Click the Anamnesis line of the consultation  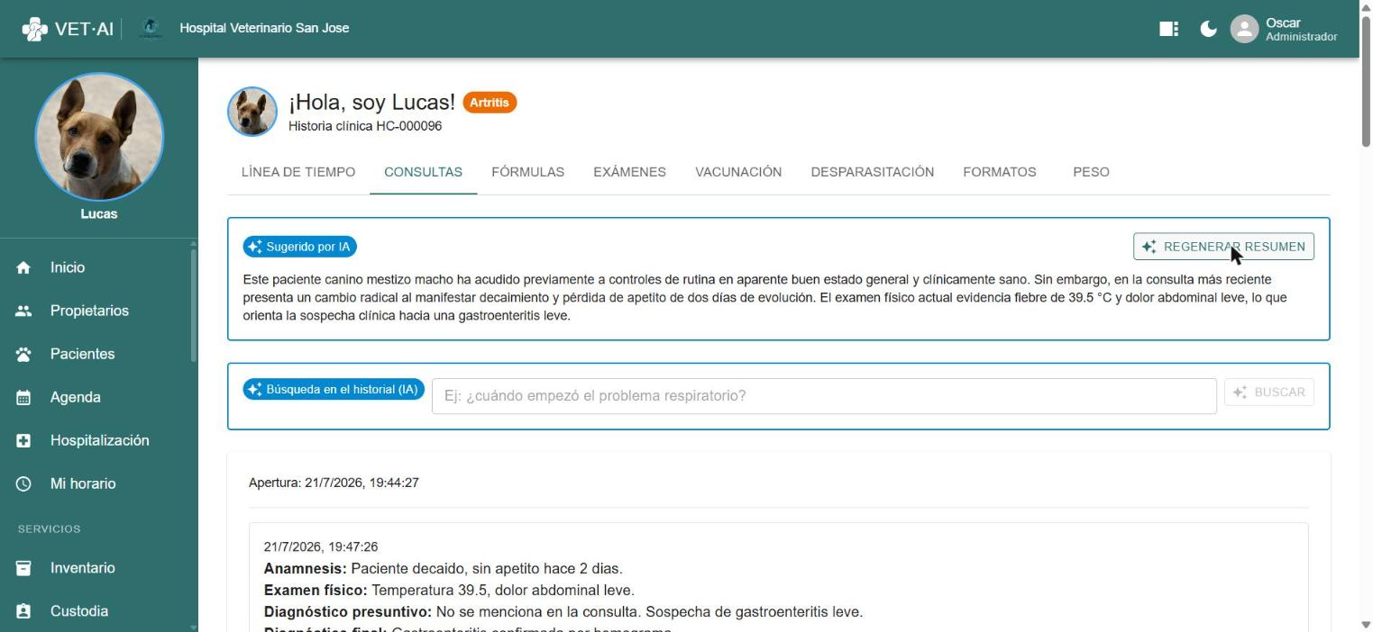[443, 569]
